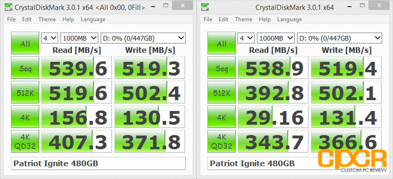Viewport: 393px width, 179px height.
Task: Run the 512K test in the left window
Action: [x=25, y=92]
